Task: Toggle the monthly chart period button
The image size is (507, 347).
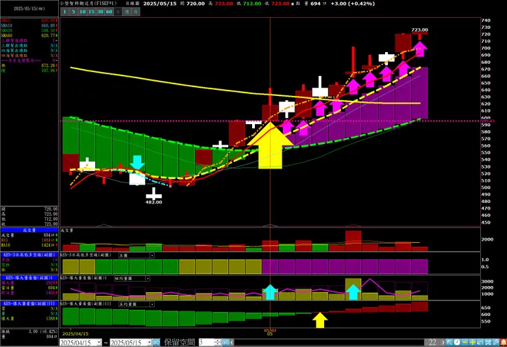Action: coord(136,12)
